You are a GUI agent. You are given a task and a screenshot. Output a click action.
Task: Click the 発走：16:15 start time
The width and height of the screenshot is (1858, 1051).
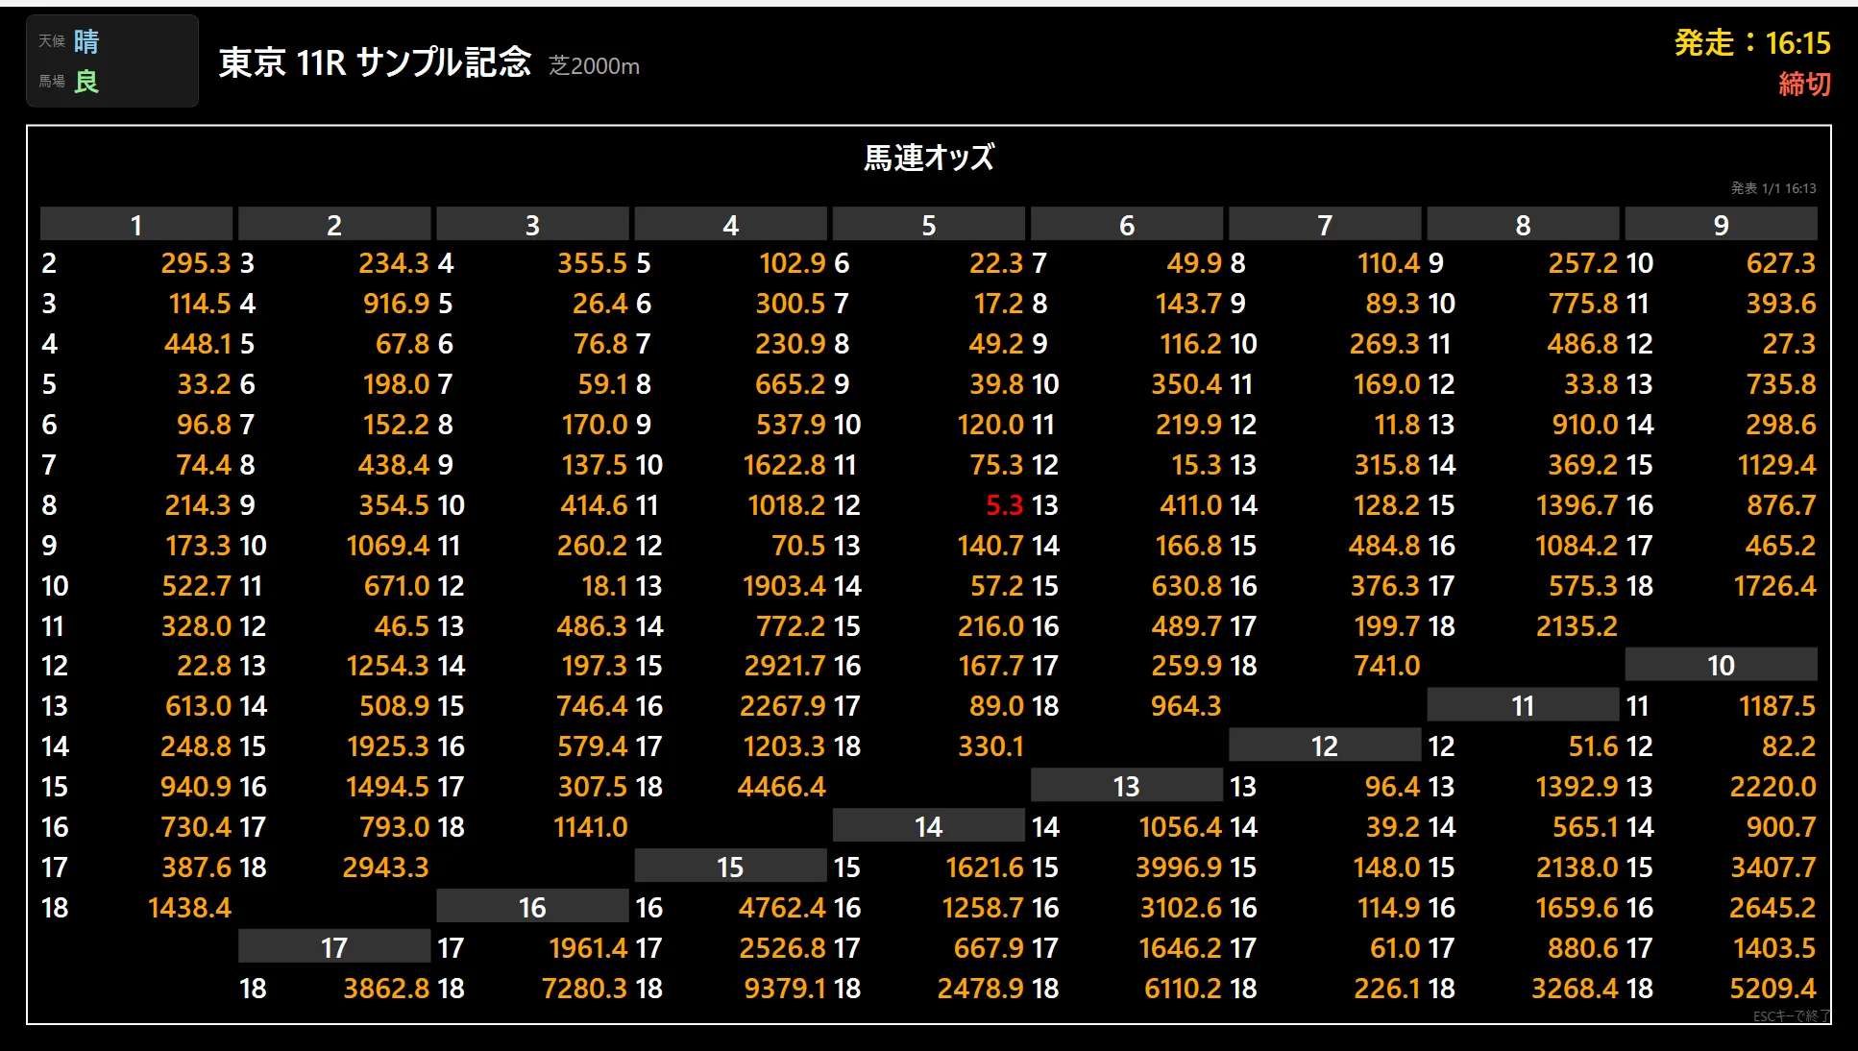1752,42
